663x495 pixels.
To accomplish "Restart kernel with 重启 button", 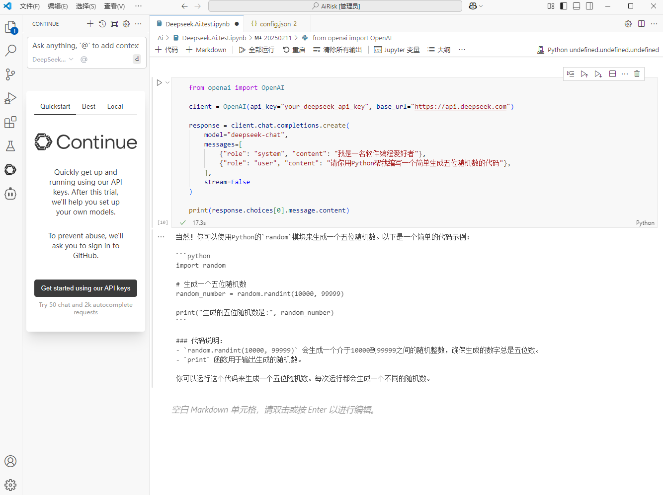I will (x=294, y=50).
